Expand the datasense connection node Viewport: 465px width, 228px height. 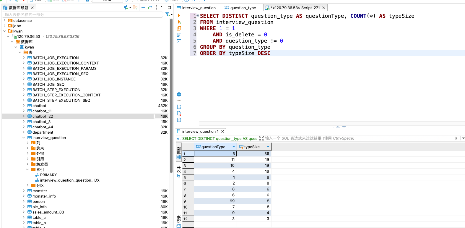coord(4,20)
